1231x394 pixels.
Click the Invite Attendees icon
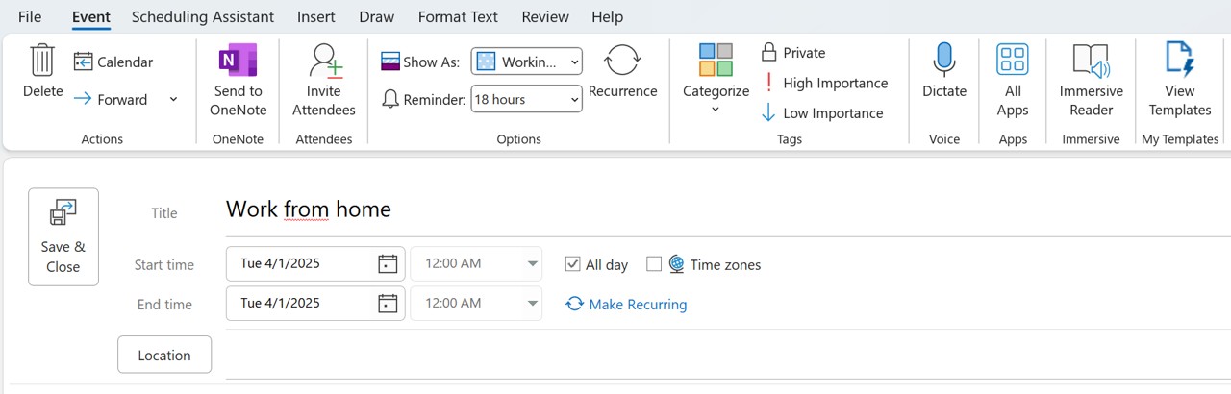[324, 61]
